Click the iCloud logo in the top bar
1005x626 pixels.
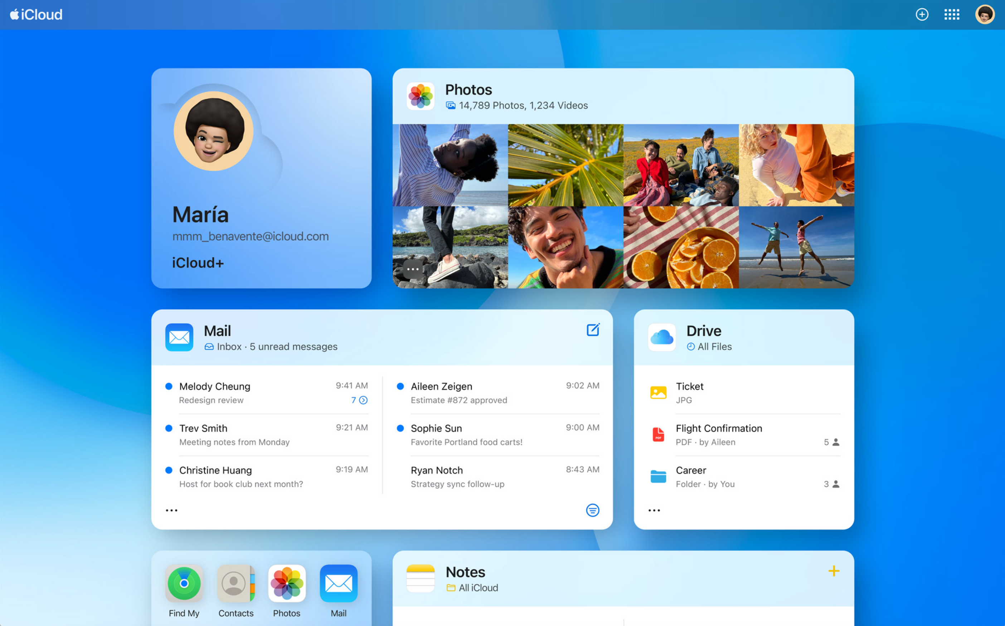(36, 15)
